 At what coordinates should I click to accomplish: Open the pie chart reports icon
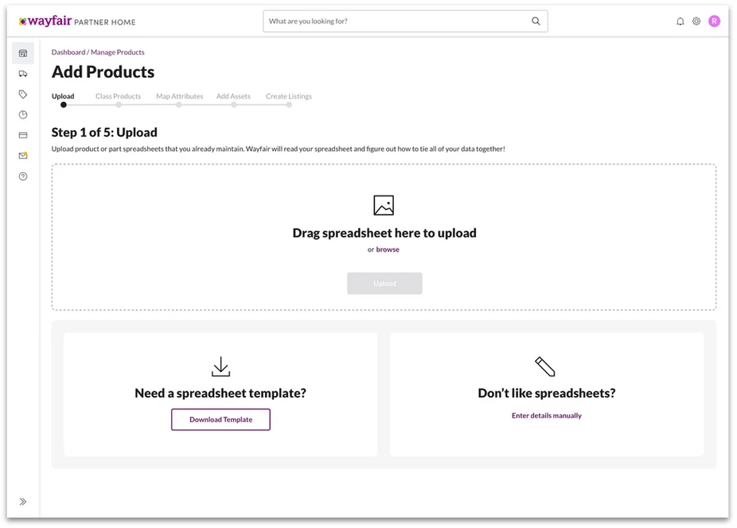[x=23, y=115]
